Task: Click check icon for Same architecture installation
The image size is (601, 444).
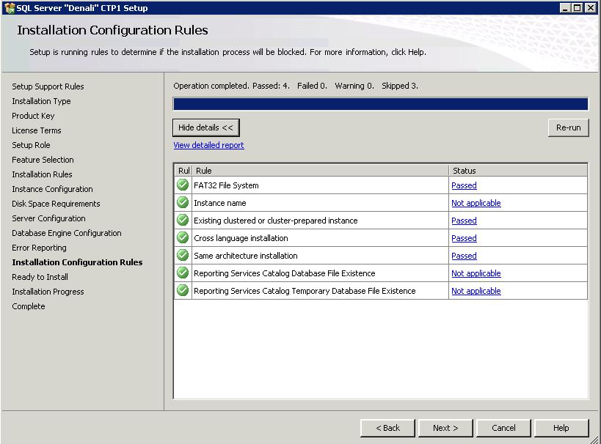Action: tap(183, 256)
